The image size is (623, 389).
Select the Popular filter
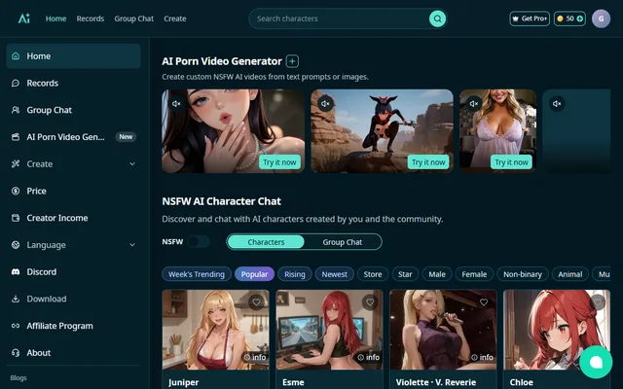[x=254, y=274]
